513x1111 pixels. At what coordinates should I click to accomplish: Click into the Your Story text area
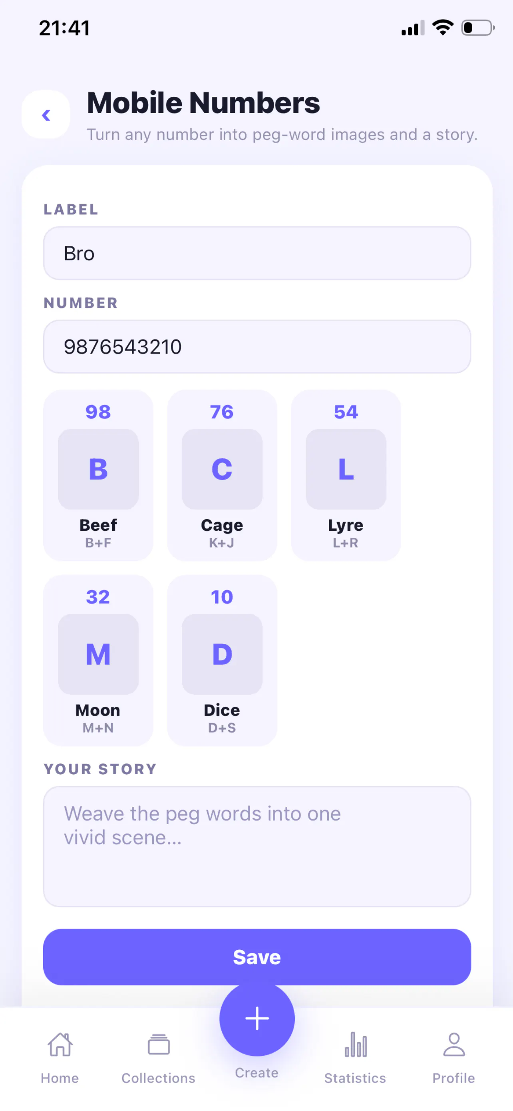257,846
